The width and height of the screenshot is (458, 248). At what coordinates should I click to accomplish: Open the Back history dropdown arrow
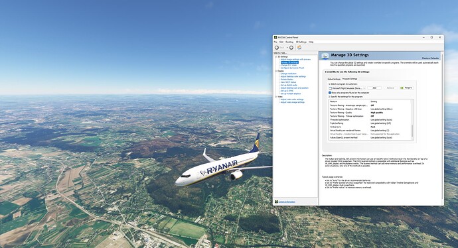pyautogui.click(x=287, y=48)
